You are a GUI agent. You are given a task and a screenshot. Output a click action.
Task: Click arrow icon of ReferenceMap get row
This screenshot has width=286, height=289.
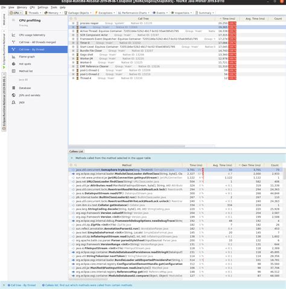coord(73,272)
